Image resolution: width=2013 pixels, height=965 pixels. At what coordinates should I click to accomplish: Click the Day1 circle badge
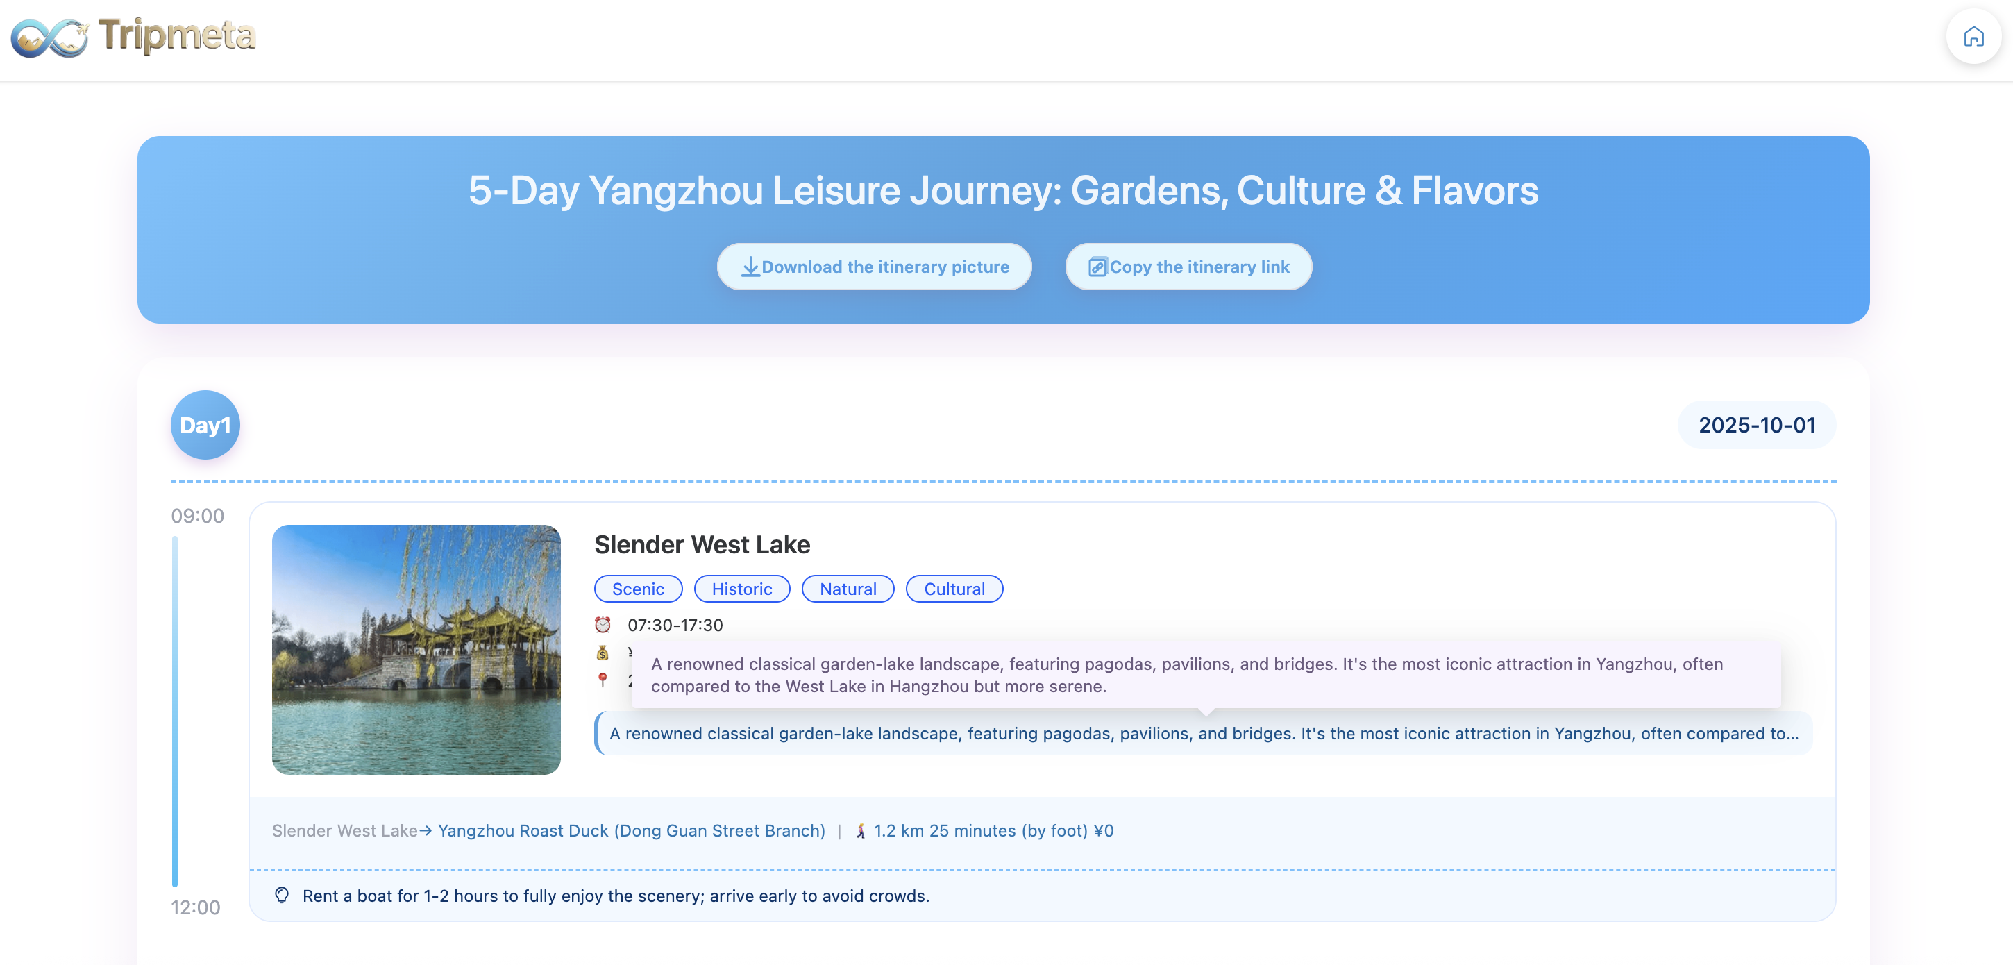point(205,425)
